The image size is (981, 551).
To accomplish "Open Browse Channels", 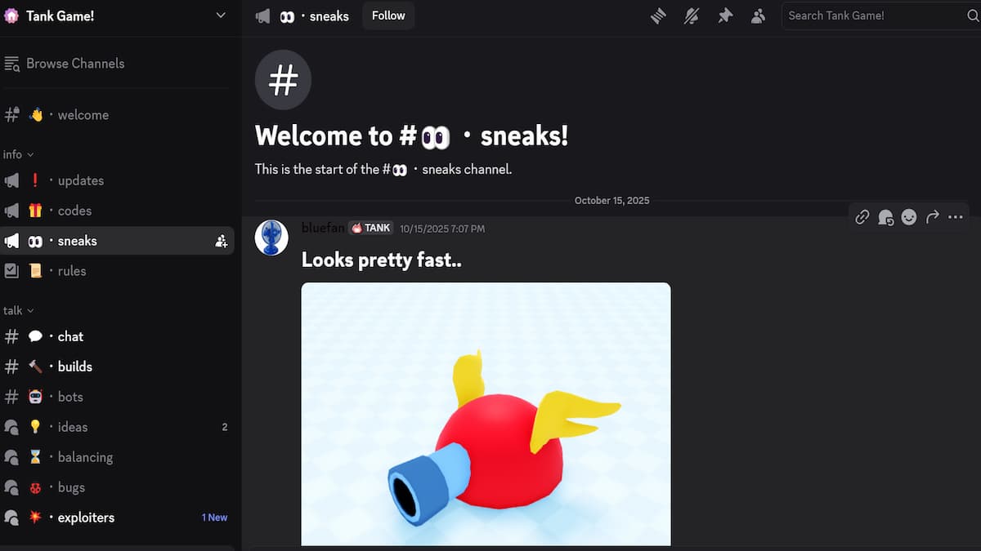I will [x=74, y=63].
